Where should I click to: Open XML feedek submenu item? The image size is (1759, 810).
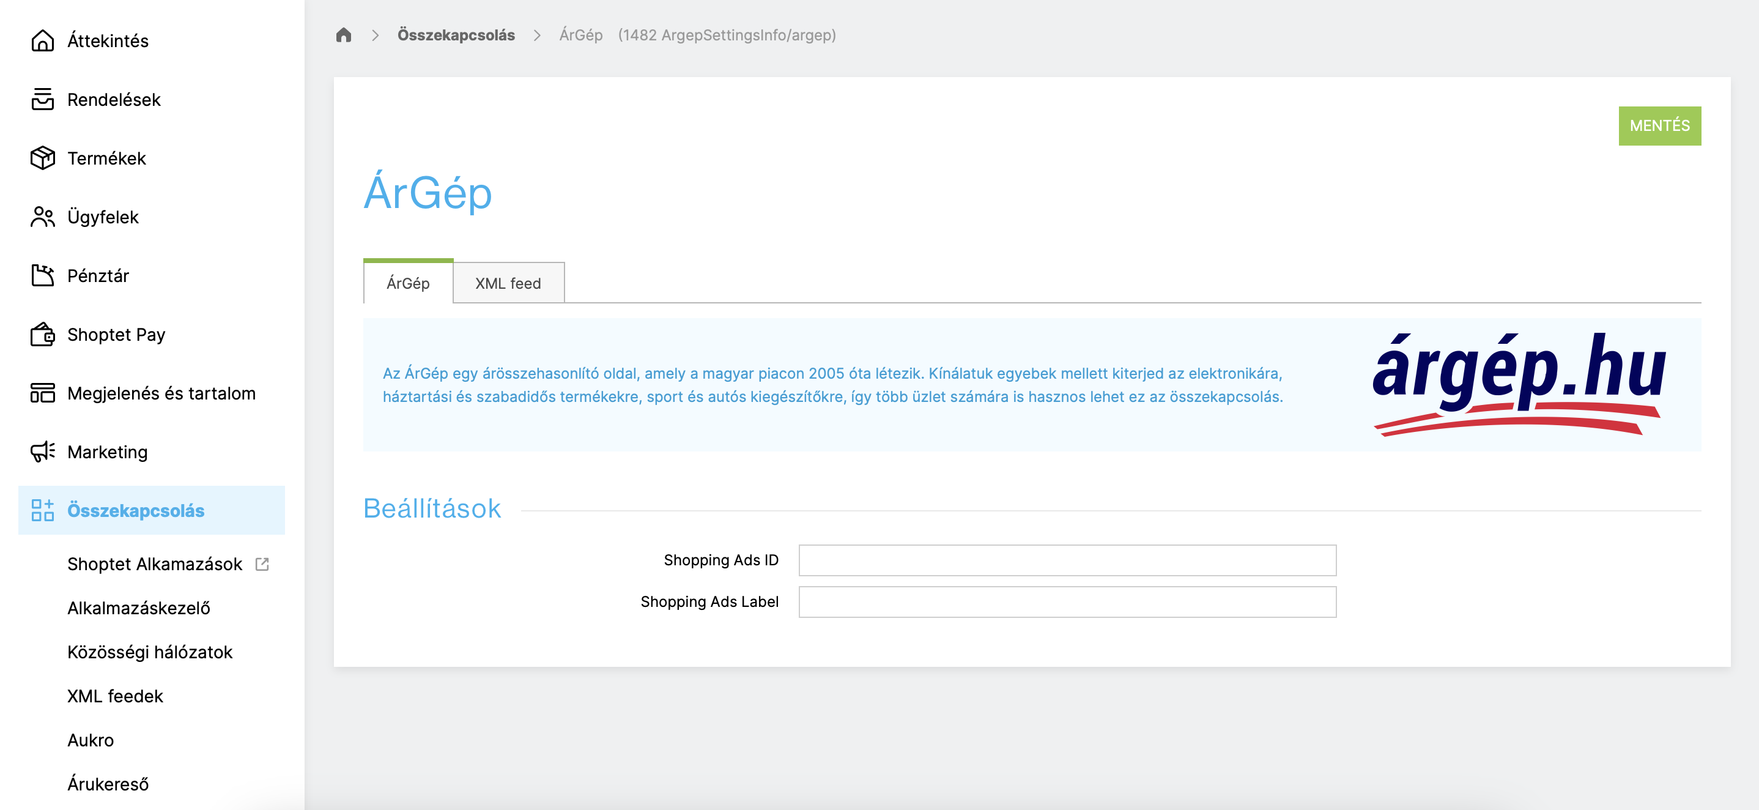[115, 696]
